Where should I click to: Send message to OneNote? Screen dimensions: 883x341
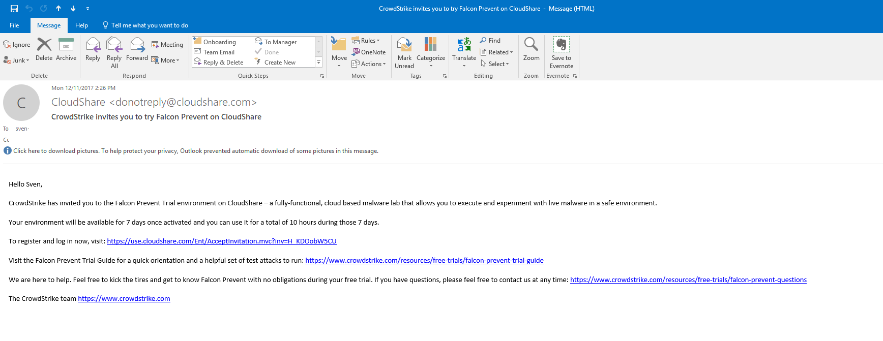pyautogui.click(x=369, y=52)
